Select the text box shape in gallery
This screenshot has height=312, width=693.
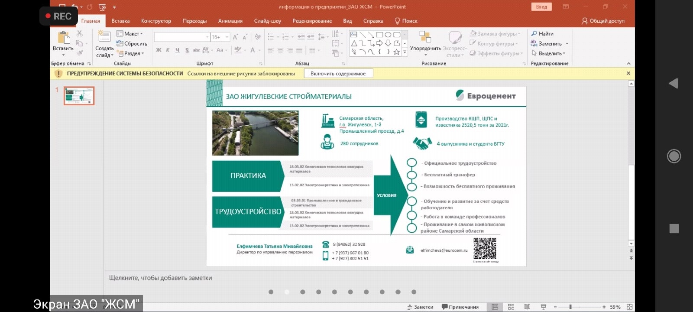pos(354,34)
